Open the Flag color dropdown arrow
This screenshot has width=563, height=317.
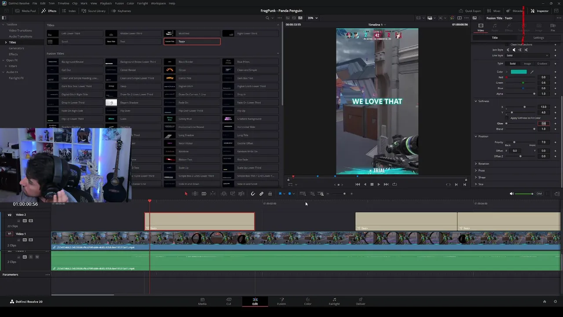click(x=284, y=194)
